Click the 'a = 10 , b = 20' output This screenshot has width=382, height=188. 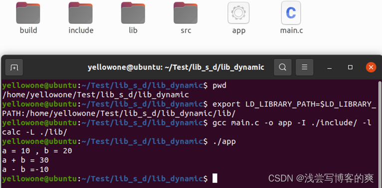click(37, 151)
